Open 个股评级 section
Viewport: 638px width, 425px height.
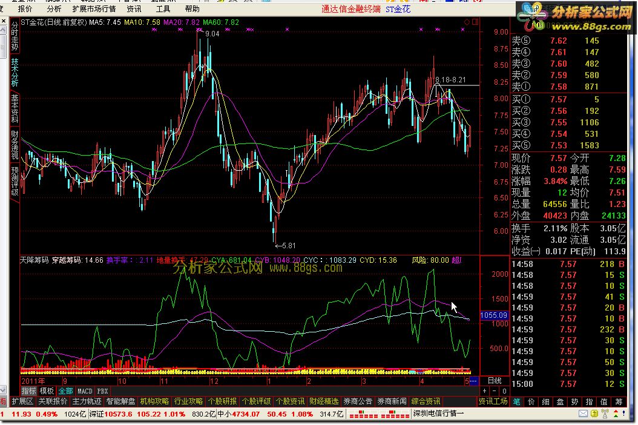tap(256, 401)
